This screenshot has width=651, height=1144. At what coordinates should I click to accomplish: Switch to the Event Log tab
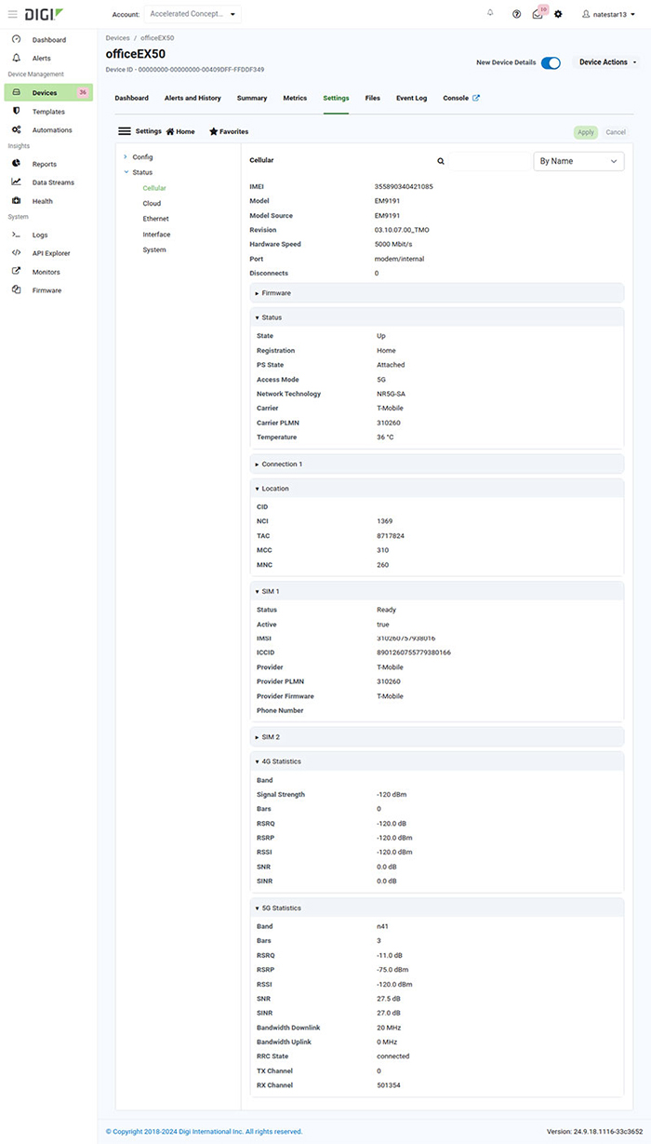[411, 98]
